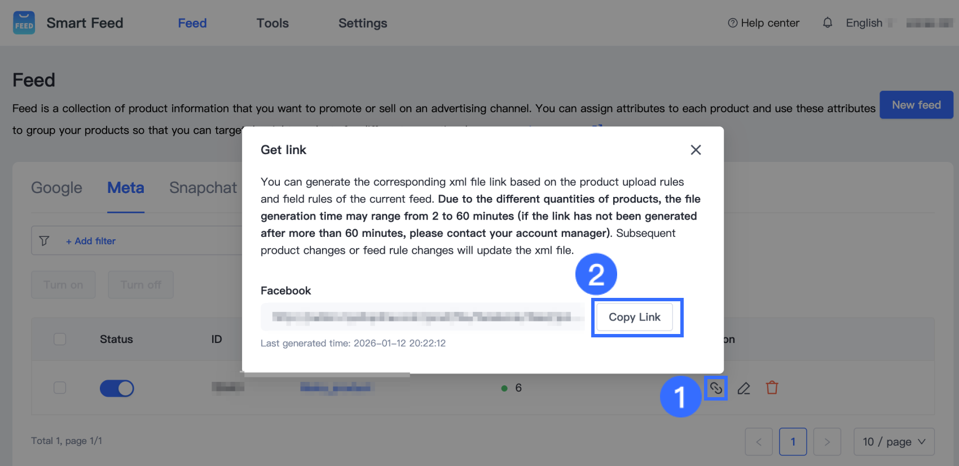Image resolution: width=959 pixels, height=466 pixels.
Task: Open the 10 / page dropdown
Action: click(x=894, y=442)
